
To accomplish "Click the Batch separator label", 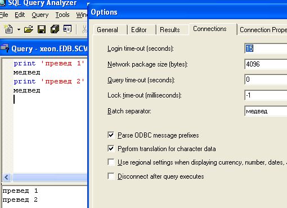I will pos(129,111).
